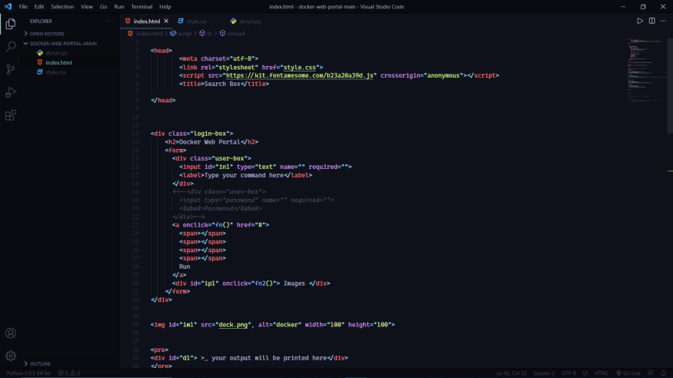The height and width of the screenshot is (378, 673).
Task: Click the code minimap
Action: coord(645,71)
